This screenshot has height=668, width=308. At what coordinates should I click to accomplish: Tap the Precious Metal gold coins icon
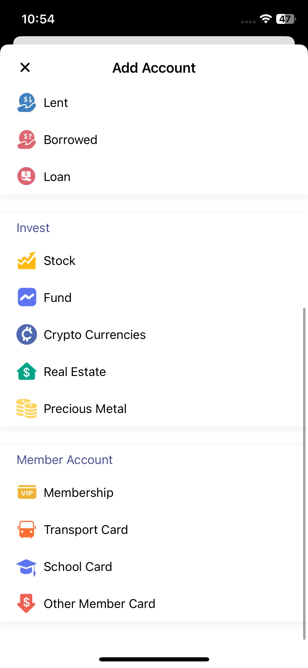[27, 409]
